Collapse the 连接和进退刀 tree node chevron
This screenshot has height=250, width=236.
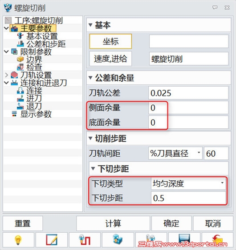point(6,83)
